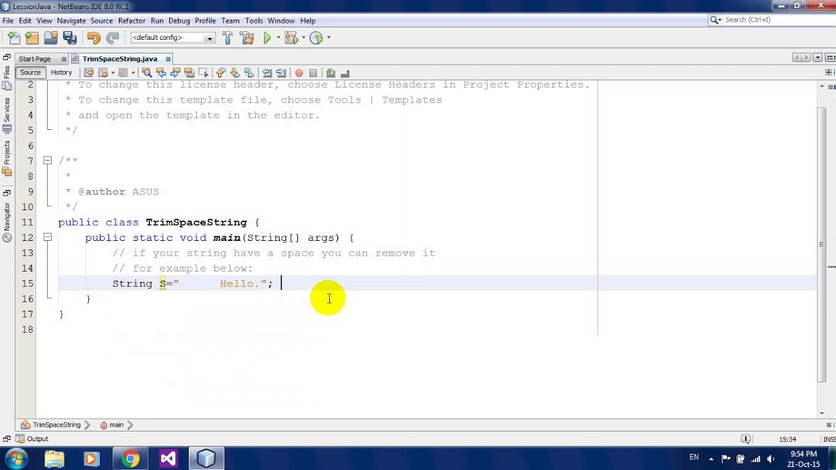Find next occurrence in editor toolbar
The width and height of the screenshot is (836, 470).
click(175, 72)
